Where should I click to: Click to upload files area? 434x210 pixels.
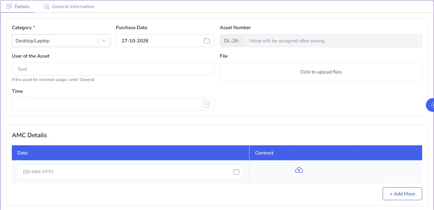coord(321,72)
